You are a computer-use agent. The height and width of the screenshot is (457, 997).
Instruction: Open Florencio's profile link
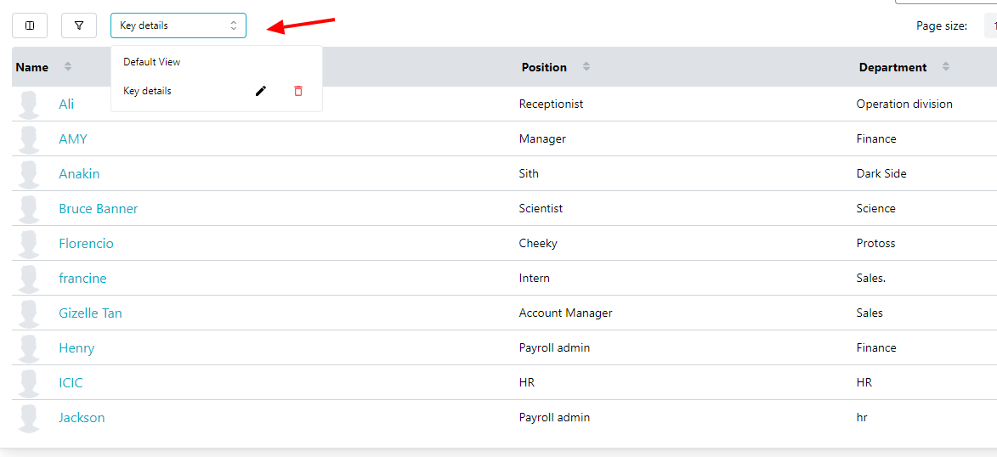tap(87, 244)
